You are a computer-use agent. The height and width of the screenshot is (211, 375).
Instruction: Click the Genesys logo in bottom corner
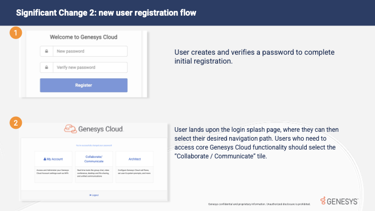pos(339,201)
